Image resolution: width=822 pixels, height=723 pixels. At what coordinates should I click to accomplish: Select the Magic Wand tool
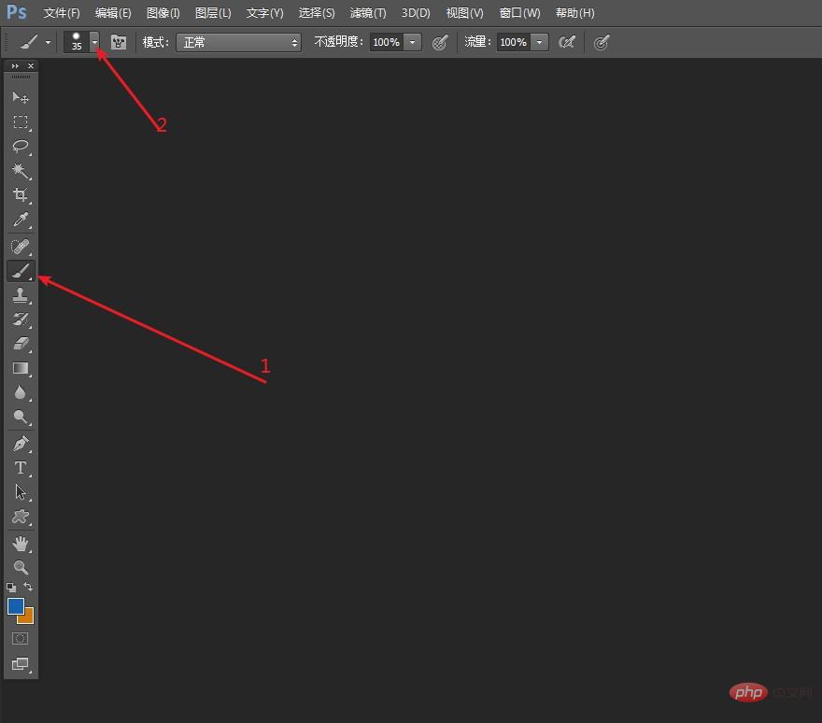click(x=21, y=170)
